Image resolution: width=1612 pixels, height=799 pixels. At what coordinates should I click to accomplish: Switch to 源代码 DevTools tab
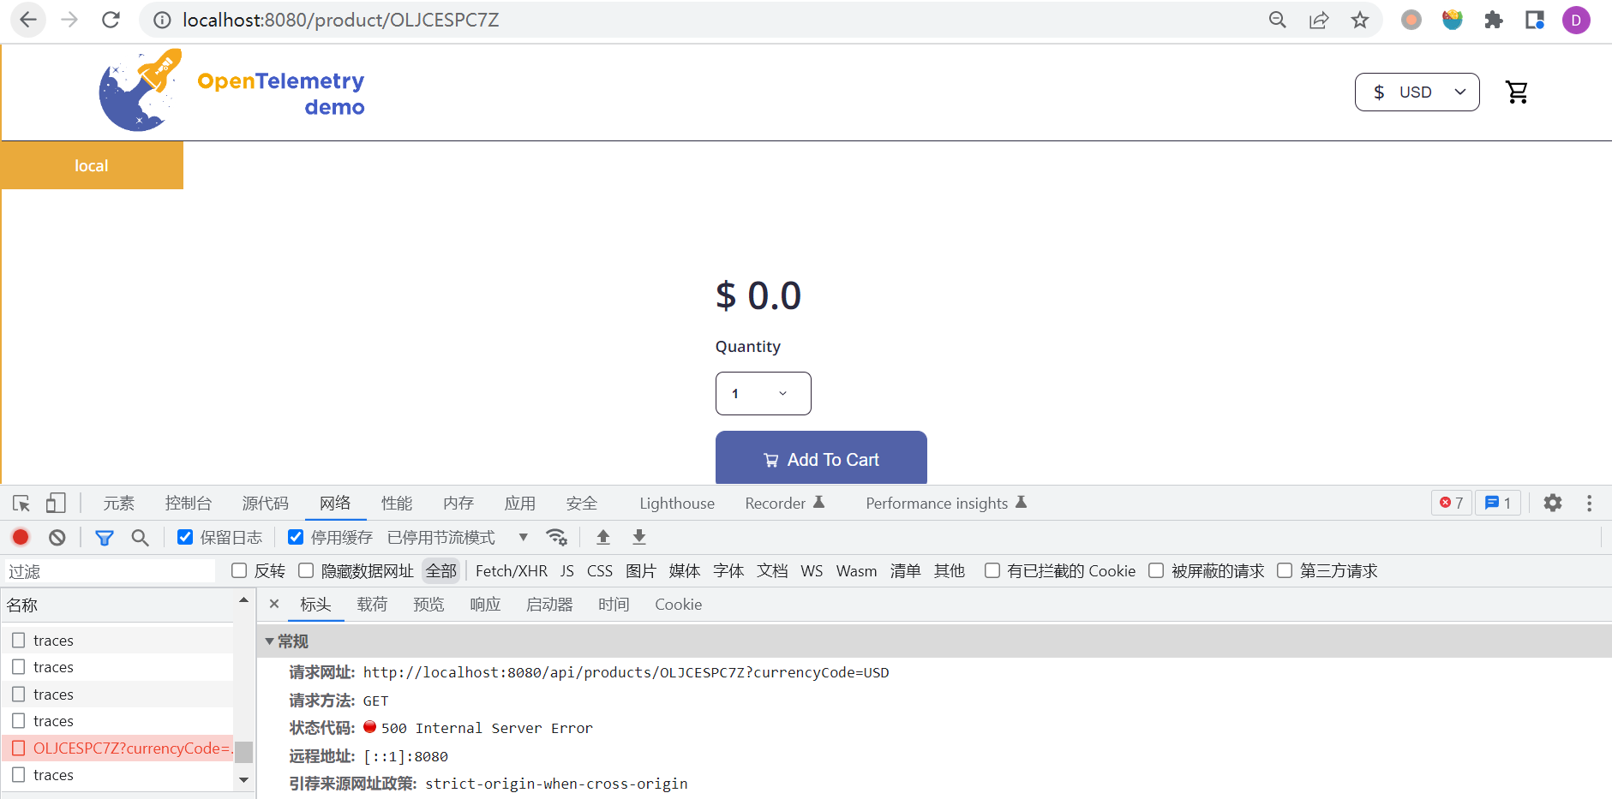[x=266, y=503]
